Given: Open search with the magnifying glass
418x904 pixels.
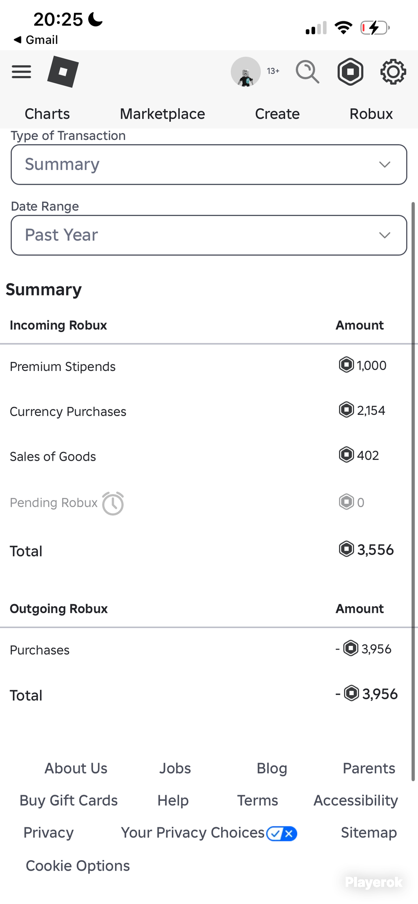Looking at the screenshot, I should tap(308, 72).
